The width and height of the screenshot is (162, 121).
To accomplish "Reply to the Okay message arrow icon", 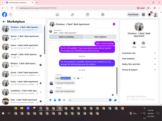I will (x=78, y=78).
